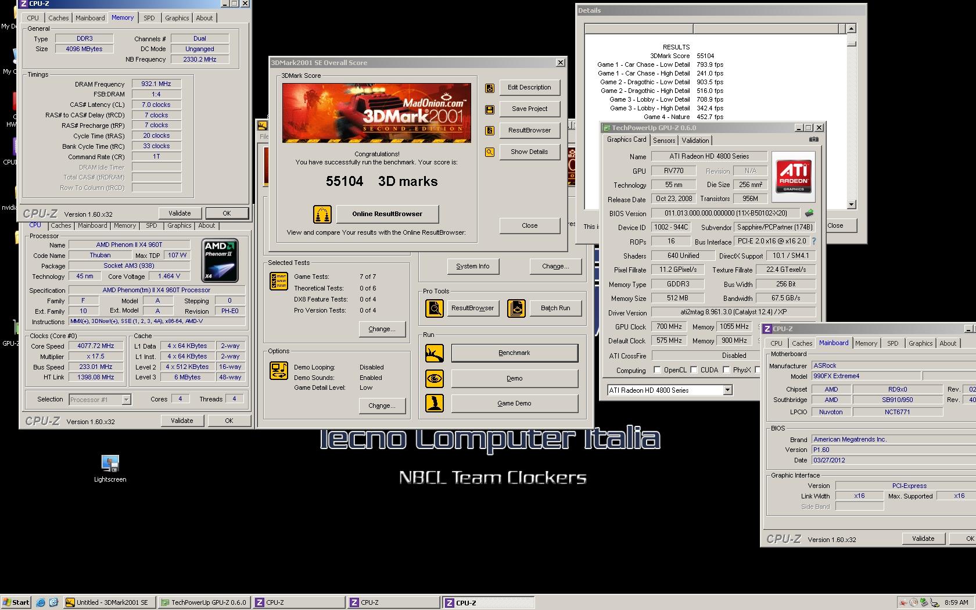Enable the CUDA checkbox in GPU-Z

(694, 369)
